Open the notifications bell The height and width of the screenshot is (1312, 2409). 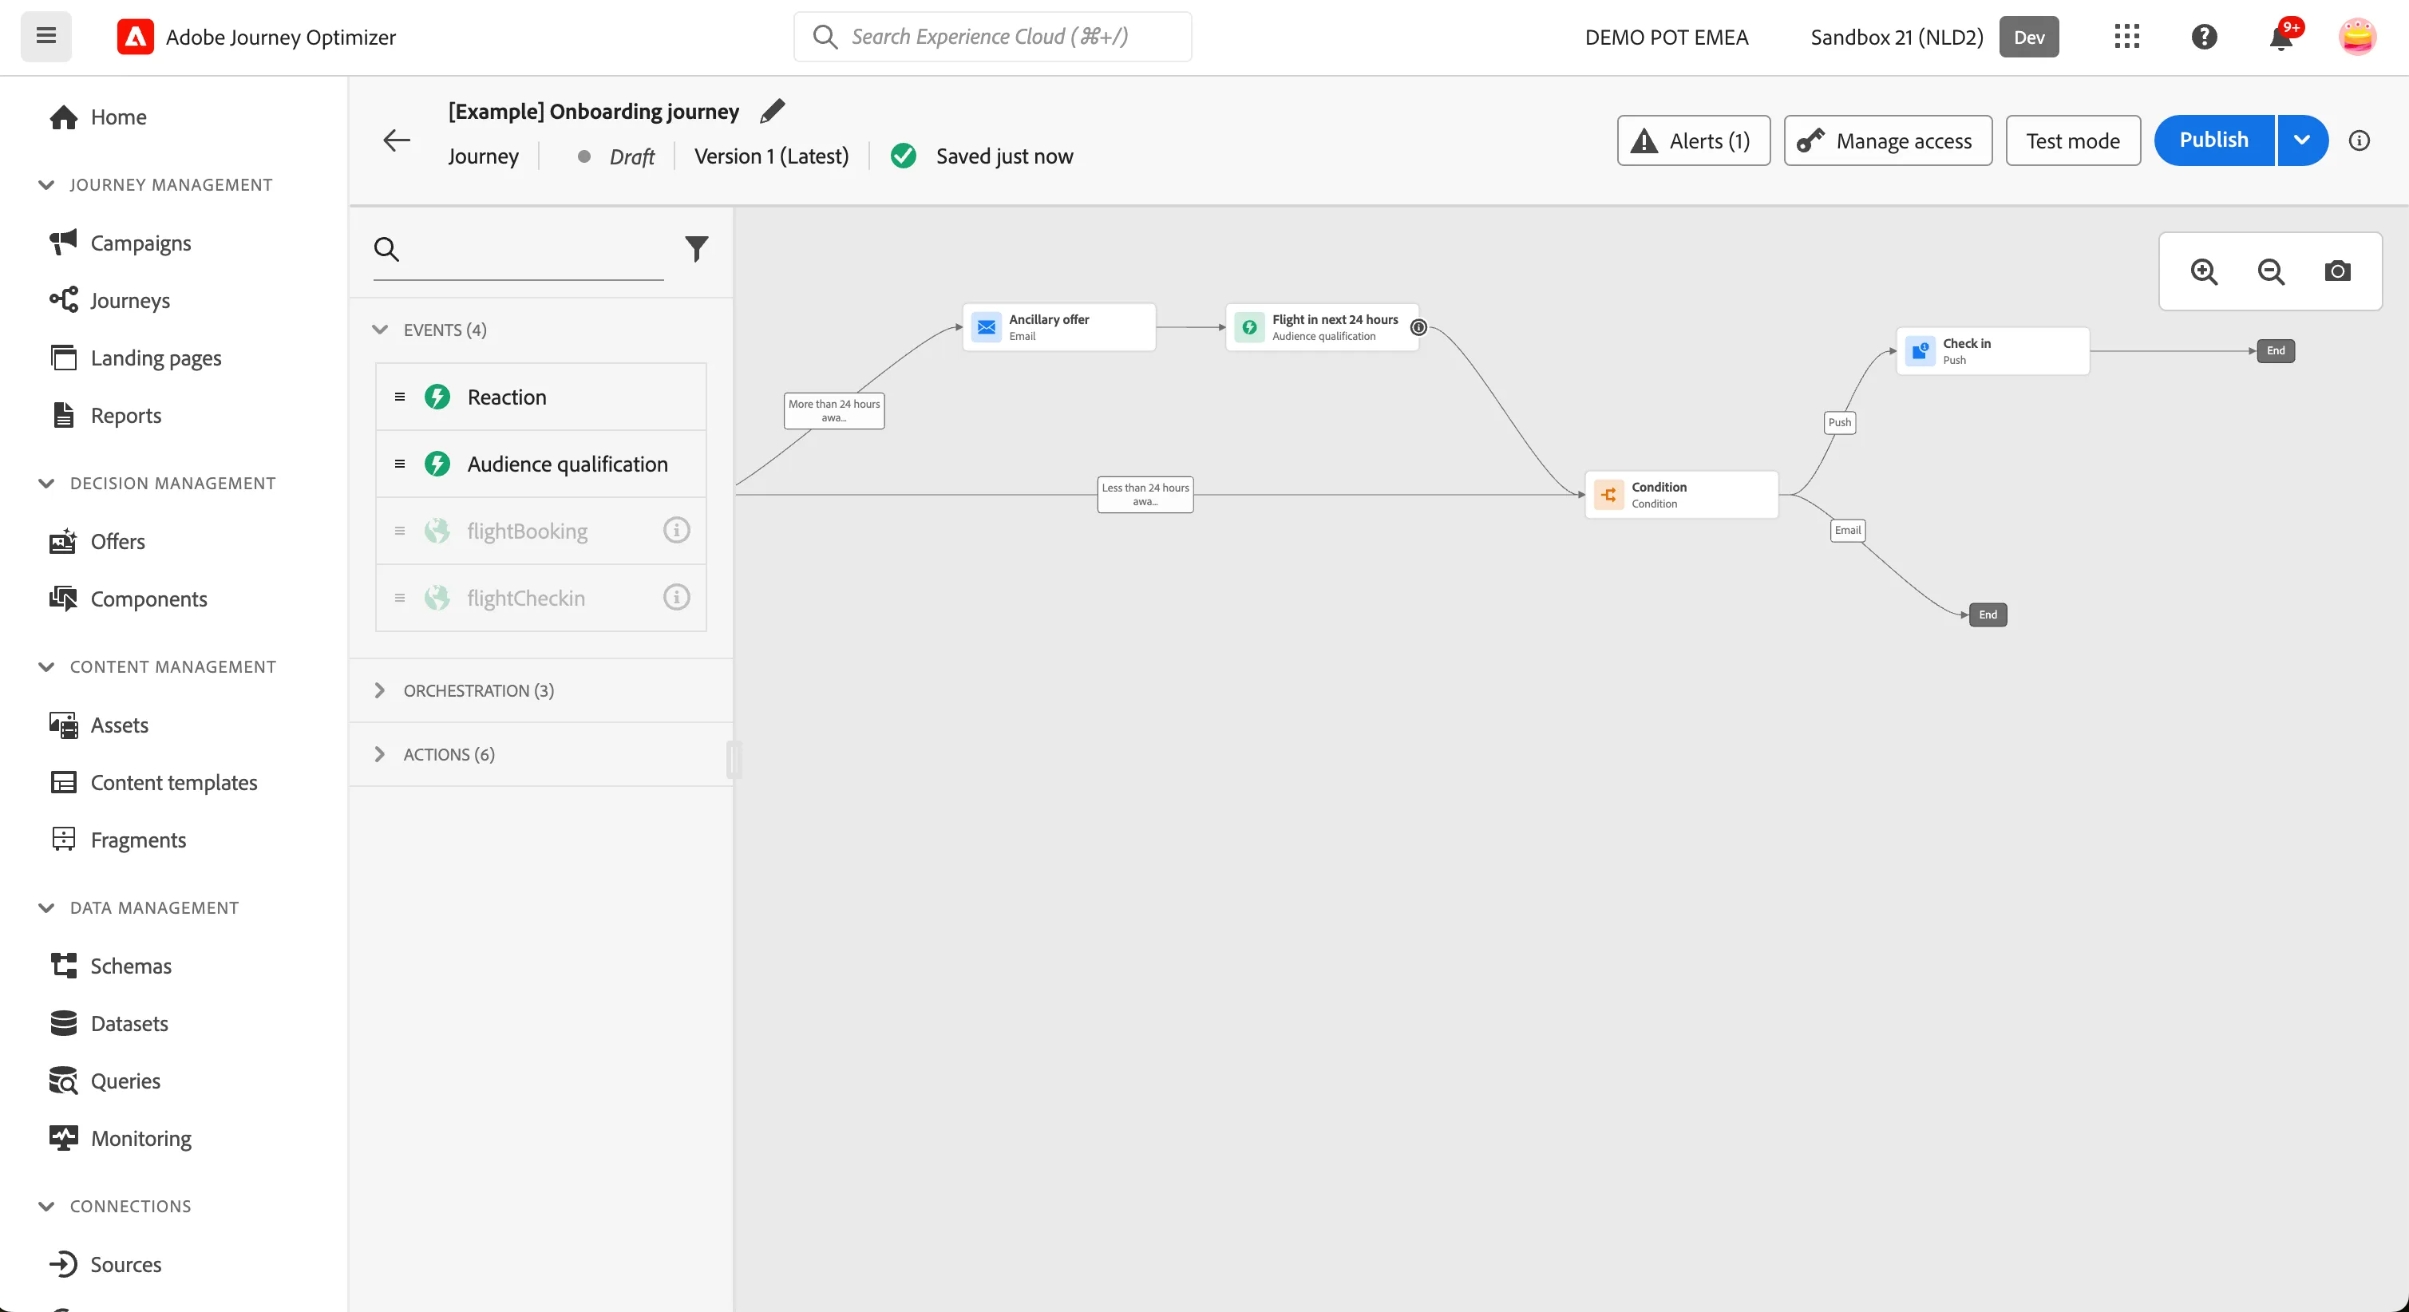coord(2280,37)
